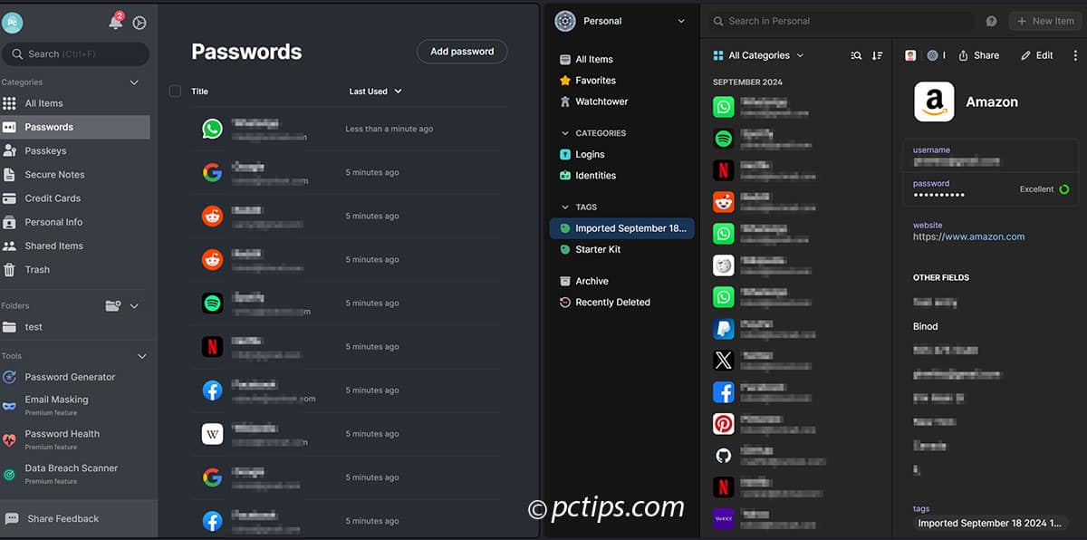This screenshot has height=540, width=1087.
Task: Check the select-all checkbox beside Title
Action: [175, 91]
